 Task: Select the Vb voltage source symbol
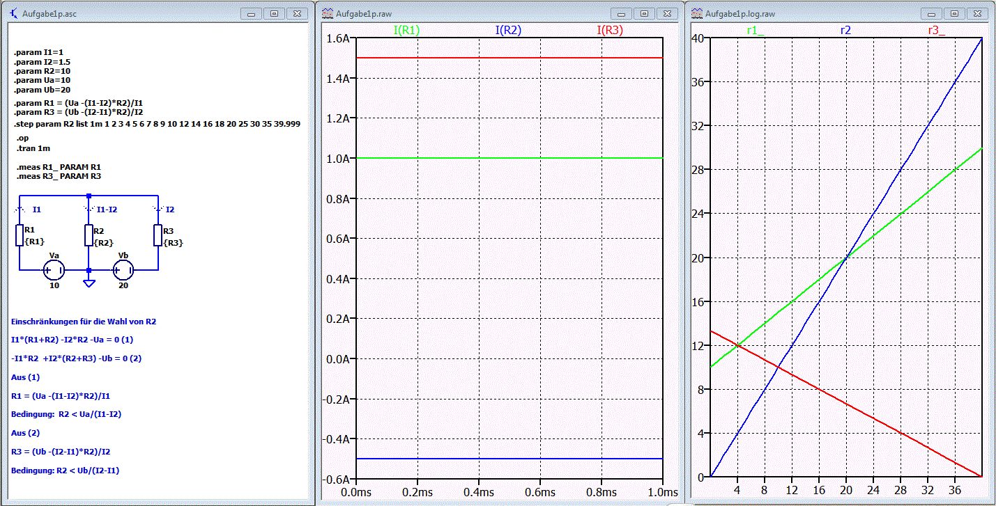(123, 269)
